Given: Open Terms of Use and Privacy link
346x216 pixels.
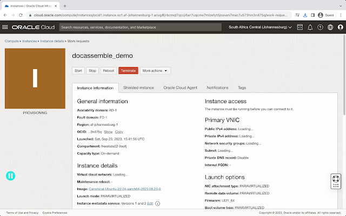Looking at the screenshot, I should tap(22, 213).
